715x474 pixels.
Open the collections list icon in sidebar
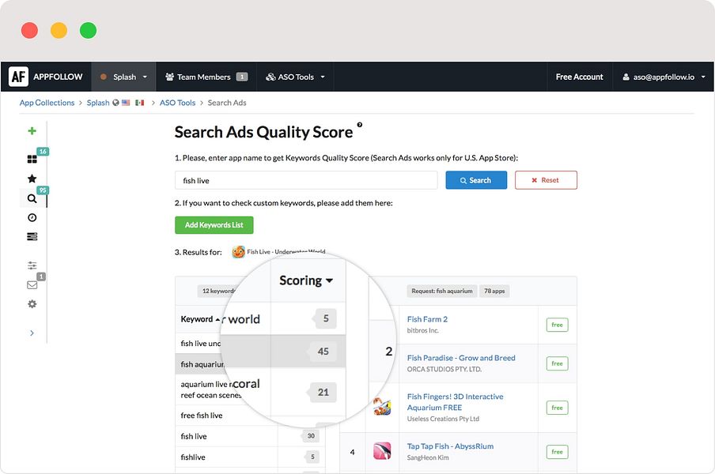[x=32, y=236]
